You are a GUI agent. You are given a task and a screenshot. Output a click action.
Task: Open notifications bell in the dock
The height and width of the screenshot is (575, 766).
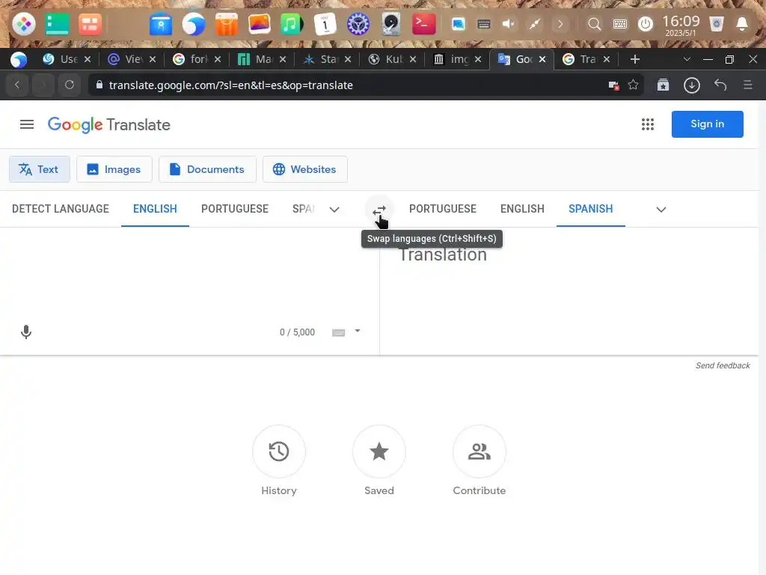(741, 24)
